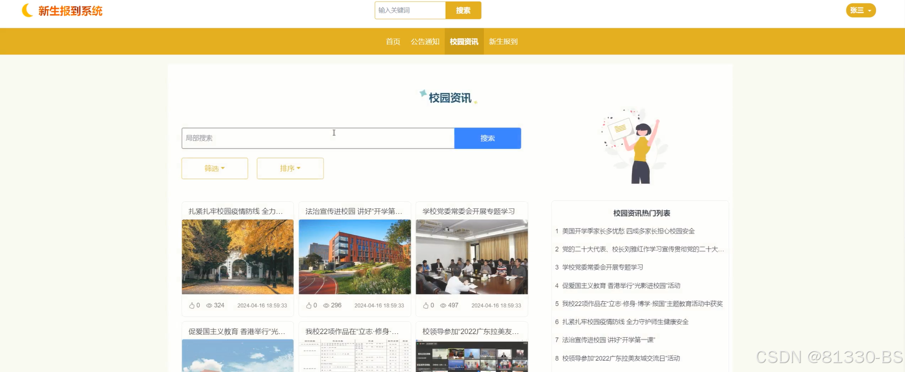
Task: Open the red building campus photo thumbnail
Action: (x=355, y=257)
